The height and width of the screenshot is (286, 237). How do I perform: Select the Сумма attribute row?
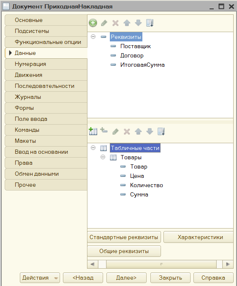tap(139, 195)
